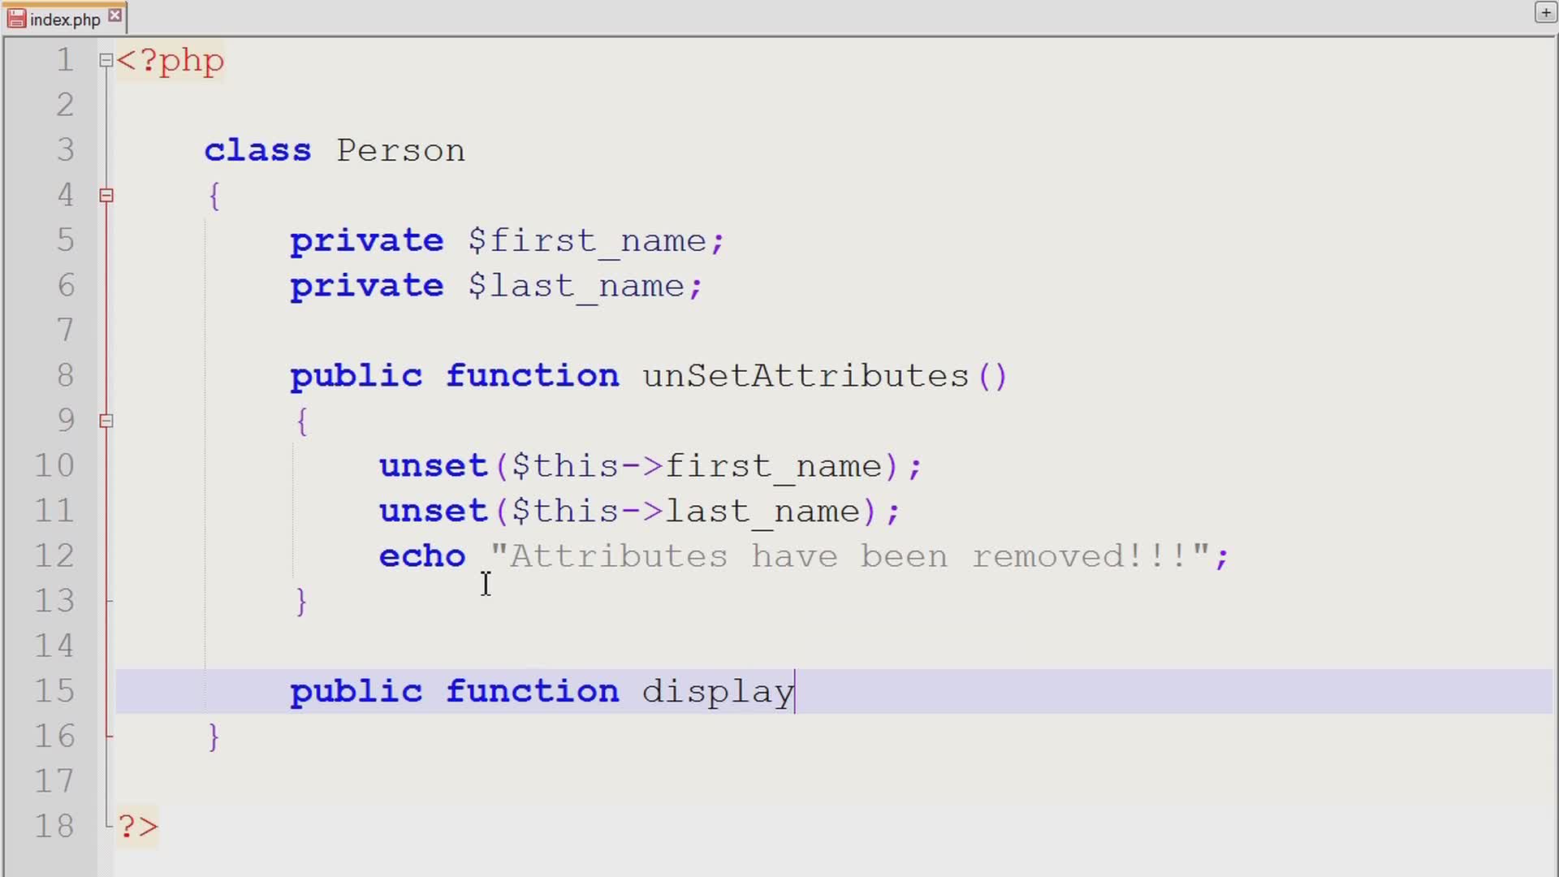Close the index.php tab with its X
The height and width of the screenshot is (877, 1559).
[x=115, y=15]
